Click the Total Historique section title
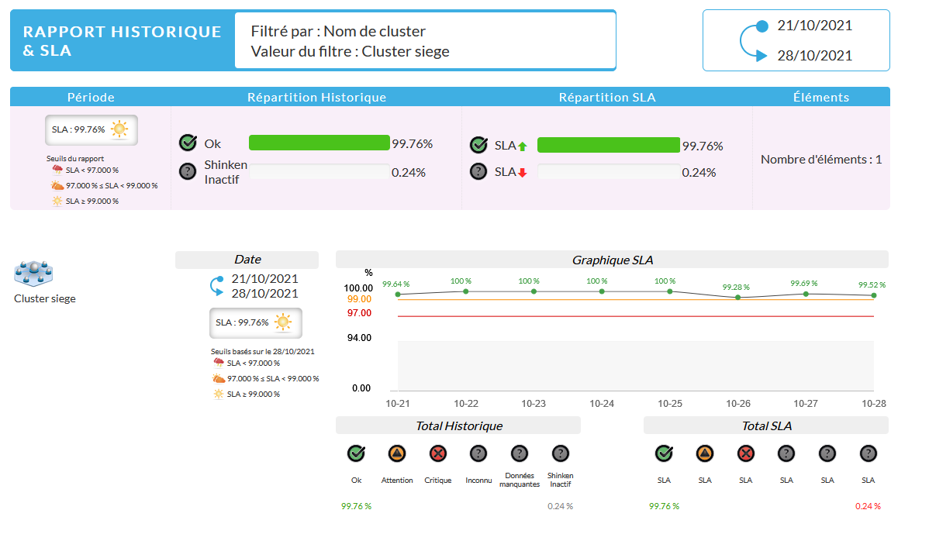Screen dimensions: 929x534 point(458,425)
